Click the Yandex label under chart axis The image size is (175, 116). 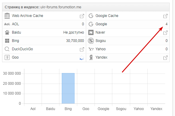pos(156,109)
